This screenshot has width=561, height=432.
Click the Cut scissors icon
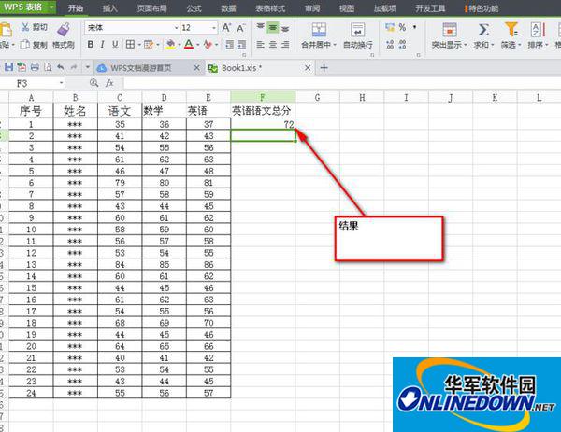tap(25, 27)
